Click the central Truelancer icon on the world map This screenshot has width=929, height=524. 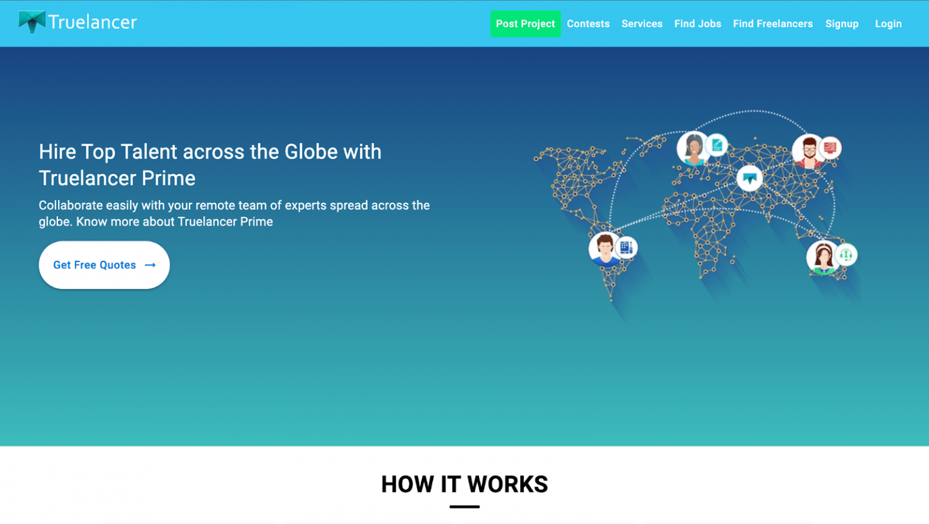coord(749,178)
